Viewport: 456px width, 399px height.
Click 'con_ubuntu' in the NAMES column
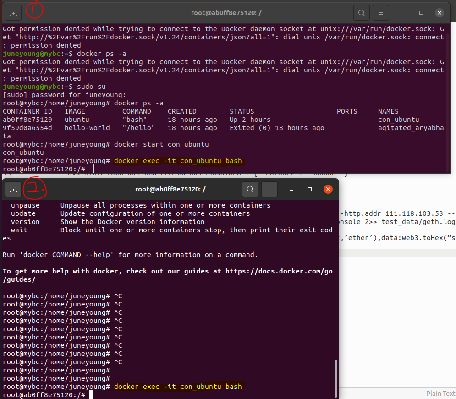(x=398, y=120)
